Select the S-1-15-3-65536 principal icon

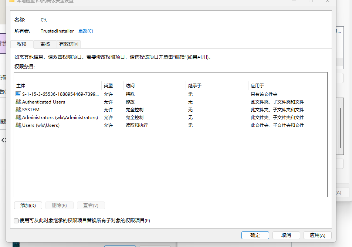tap(18, 94)
